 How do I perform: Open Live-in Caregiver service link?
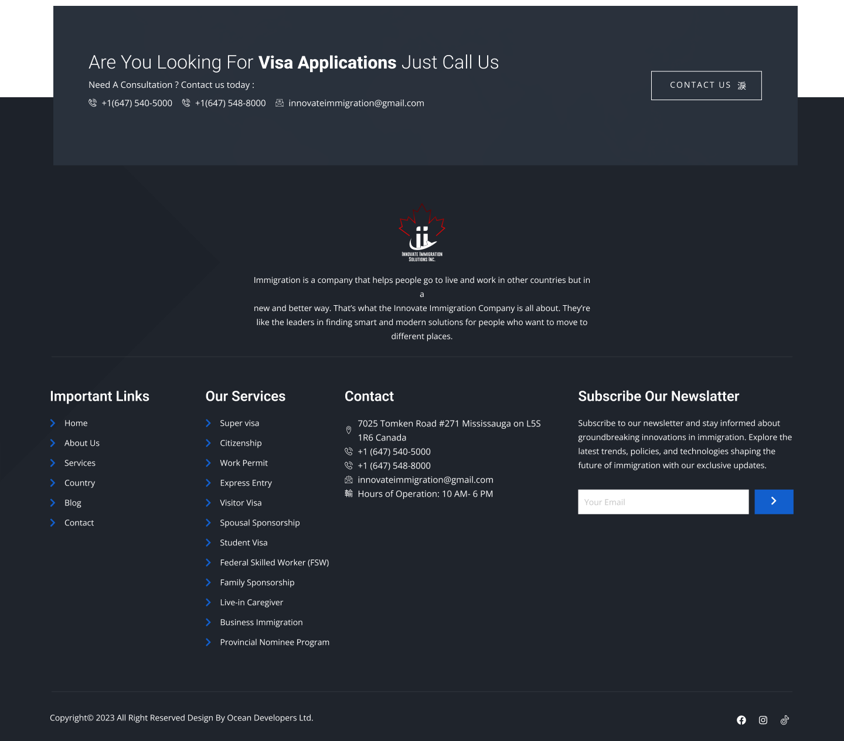coord(251,602)
